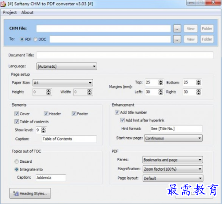Screen dimensions: 222x204
Task: Click View button in the To: row
Action: tap(190, 39)
